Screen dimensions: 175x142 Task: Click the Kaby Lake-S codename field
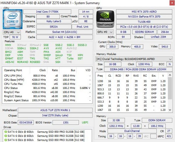(54, 21)
